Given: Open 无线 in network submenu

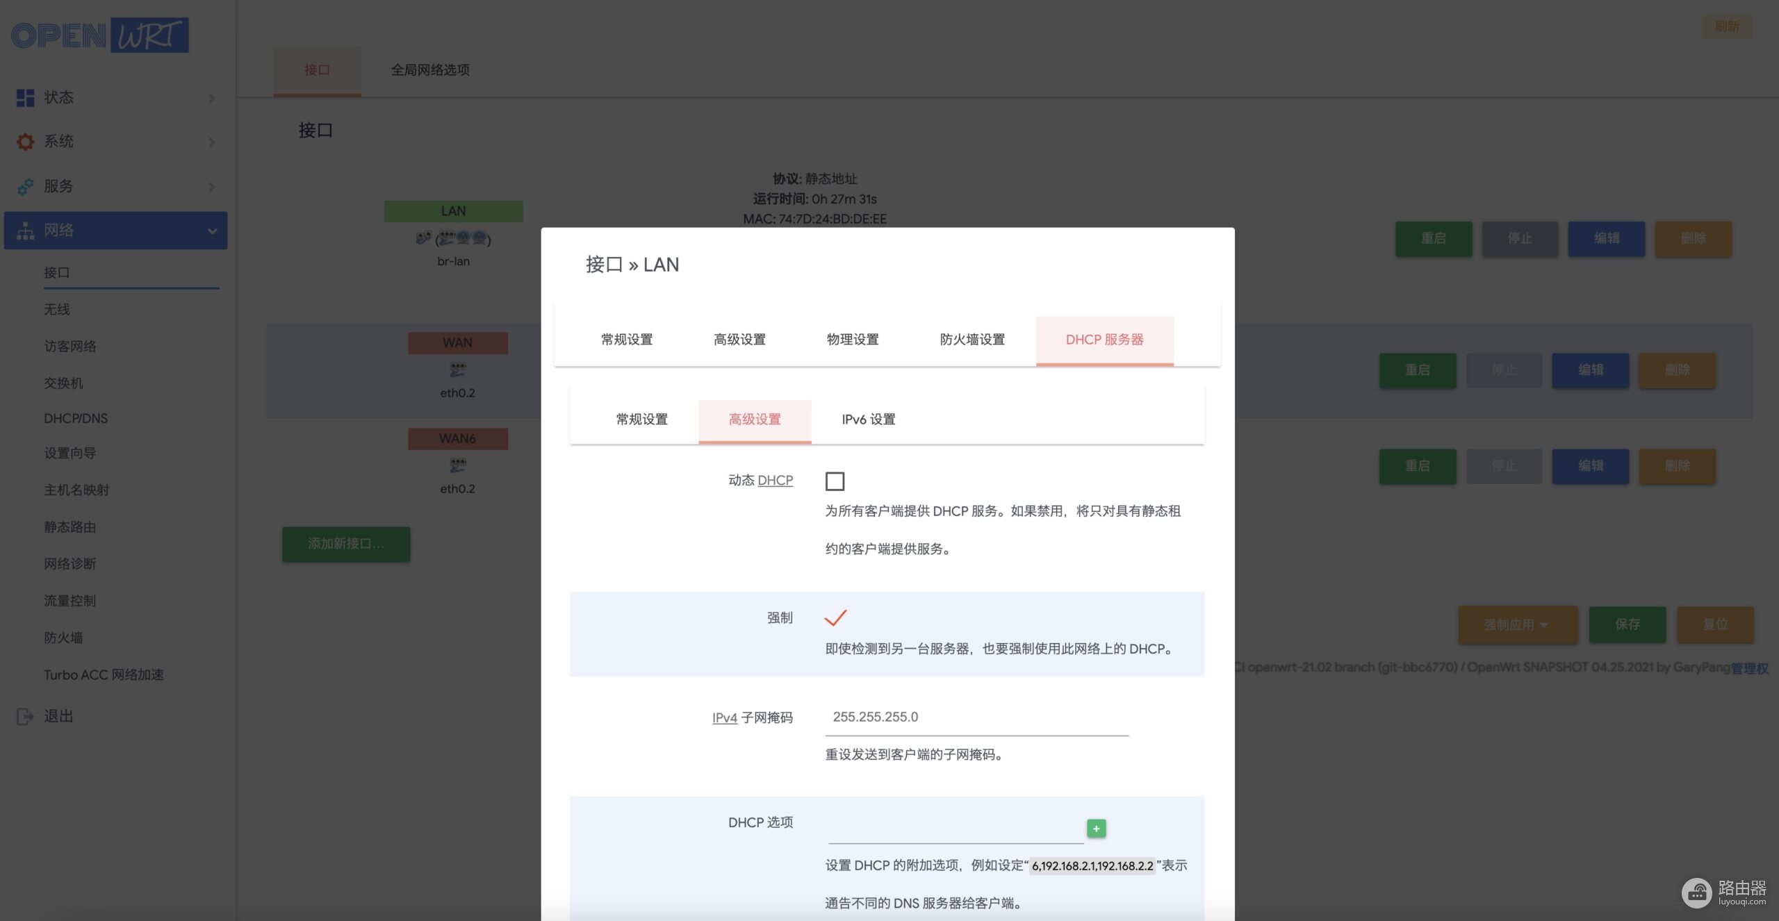Looking at the screenshot, I should coord(57,310).
